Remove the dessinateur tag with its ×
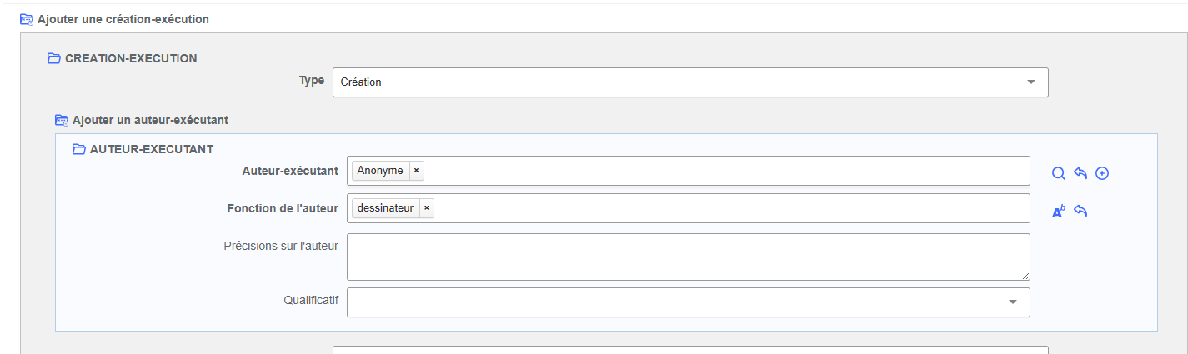 (426, 208)
